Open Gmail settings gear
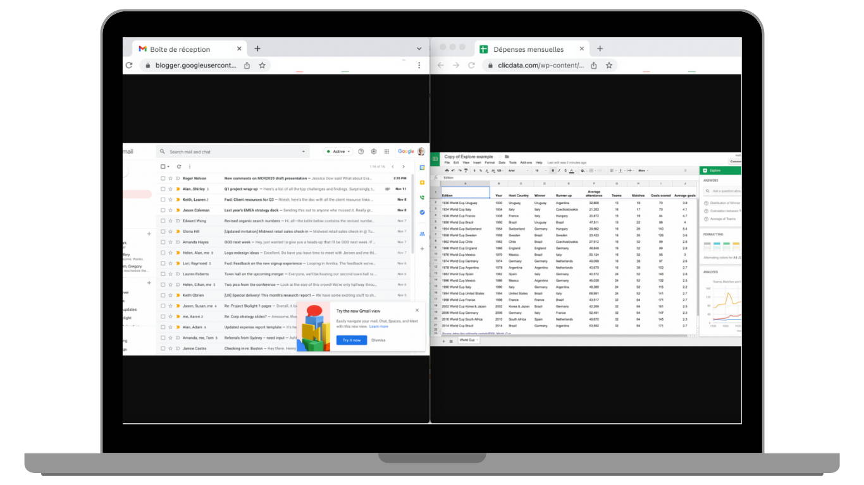 [374, 152]
